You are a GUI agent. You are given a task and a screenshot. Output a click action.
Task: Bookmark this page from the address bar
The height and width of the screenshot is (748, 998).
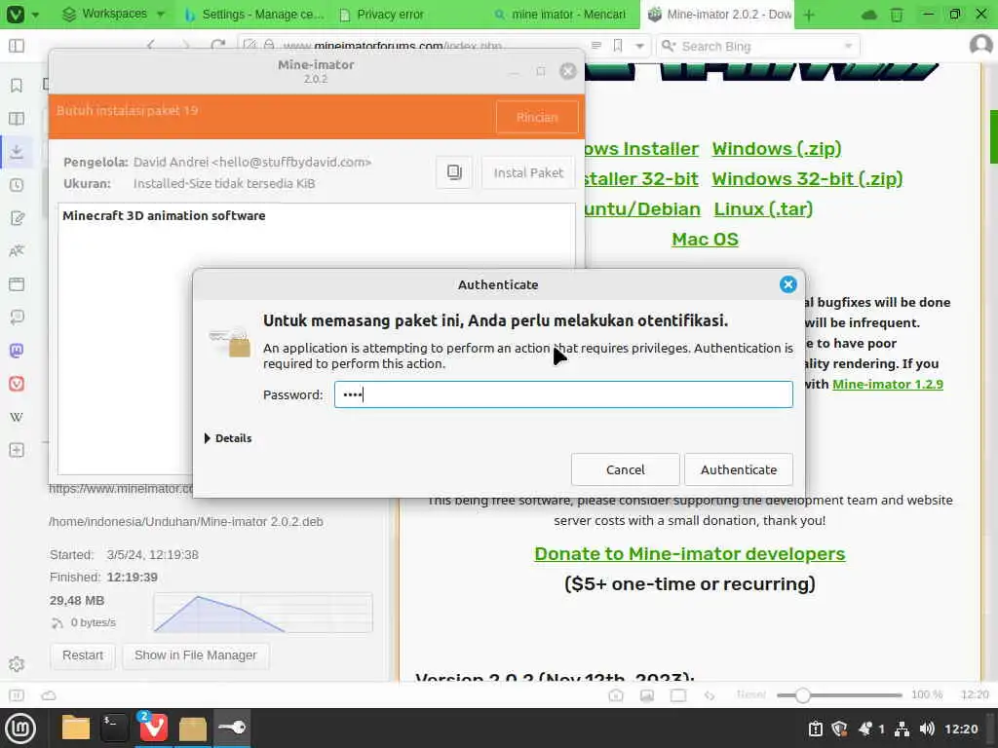coord(617,46)
